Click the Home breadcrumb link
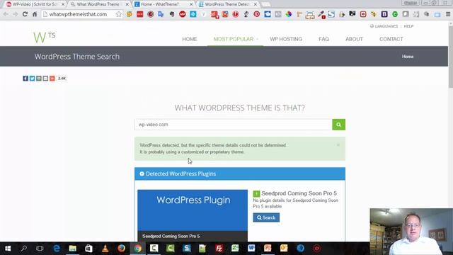 408,57
